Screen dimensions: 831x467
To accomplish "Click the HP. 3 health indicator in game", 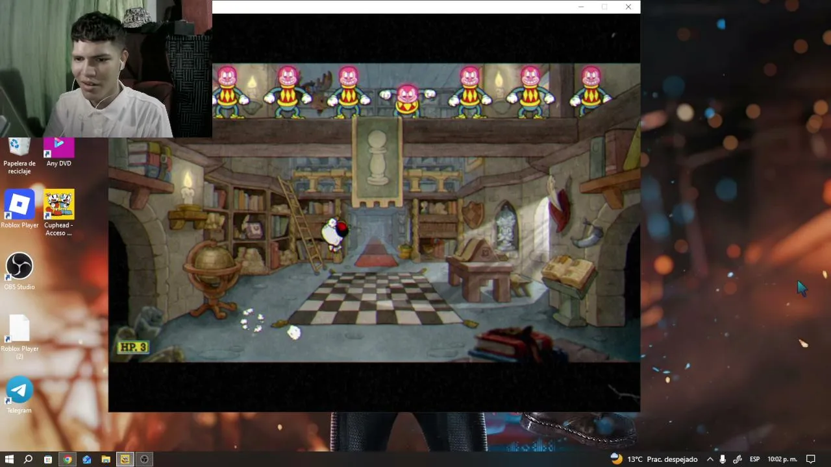I will (133, 347).
